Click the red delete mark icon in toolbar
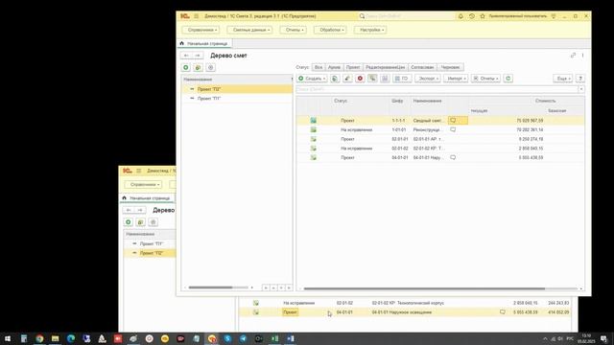Image resolution: width=614 pixels, height=345 pixels. pos(360,79)
